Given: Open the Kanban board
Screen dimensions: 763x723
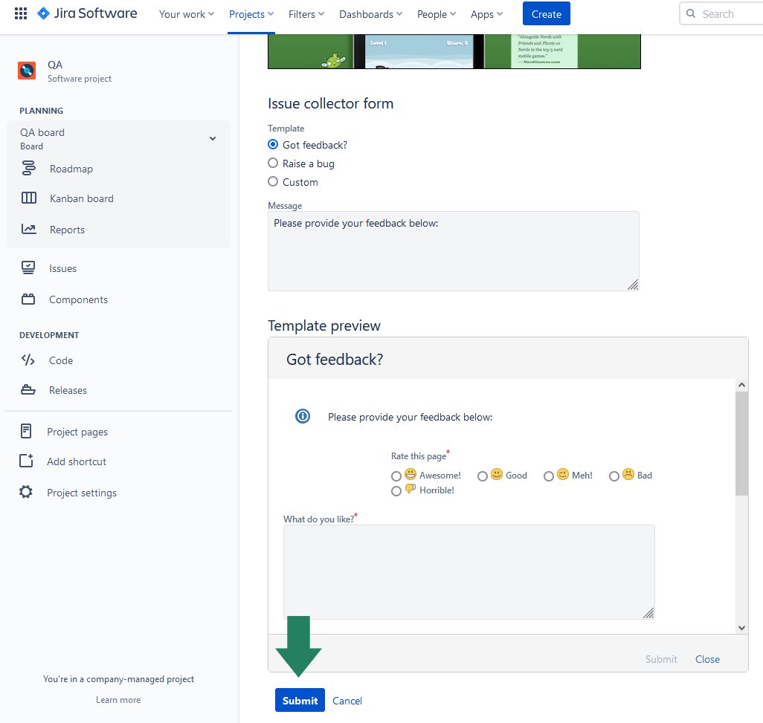Looking at the screenshot, I should (x=80, y=198).
